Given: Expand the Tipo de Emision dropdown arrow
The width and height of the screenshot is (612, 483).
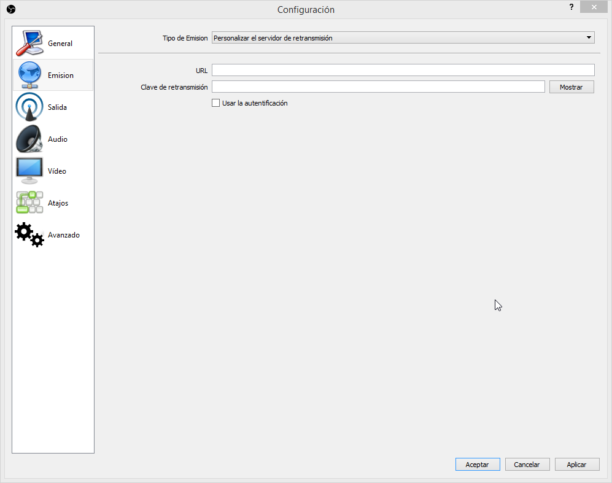Looking at the screenshot, I should (x=589, y=37).
